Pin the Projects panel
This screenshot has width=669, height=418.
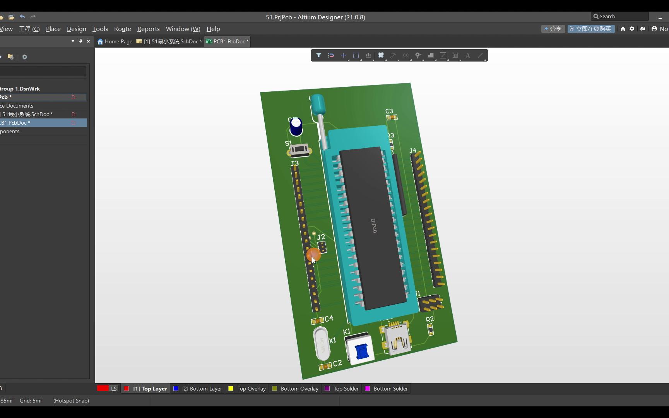click(x=80, y=41)
